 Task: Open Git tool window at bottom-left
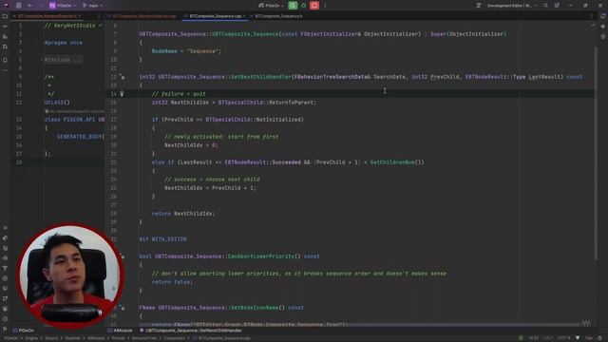tap(5, 329)
